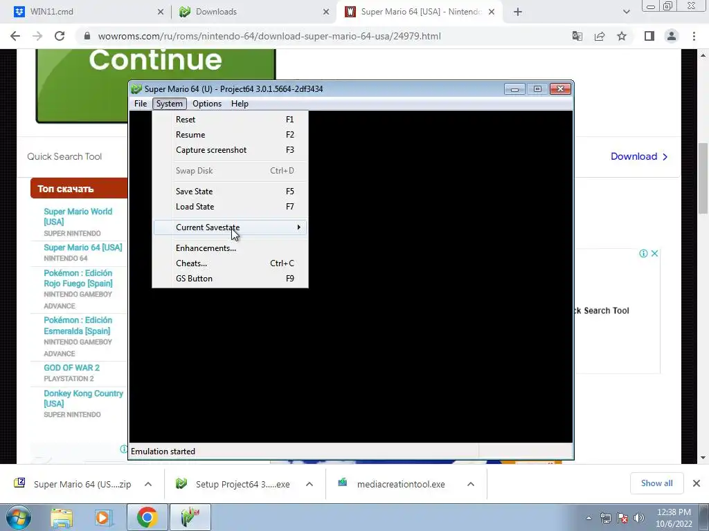Click the site lock icon in address bar
The image size is (709, 531).
(x=87, y=36)
